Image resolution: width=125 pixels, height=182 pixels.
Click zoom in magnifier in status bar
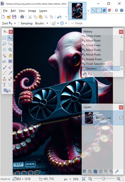pyautogui.click(x=118, y=179)
